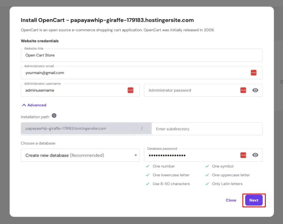Click the 'Only Latin letters' requirement text
This screenshot has width=283, height=224.
227,184
